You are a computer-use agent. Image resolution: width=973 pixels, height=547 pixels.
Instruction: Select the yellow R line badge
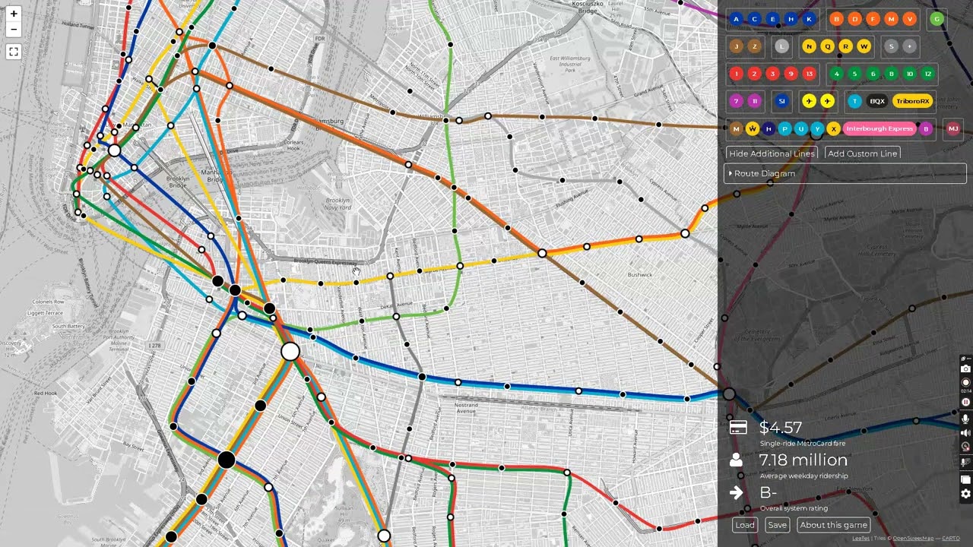pyautogui.click(x=845, y=46)
